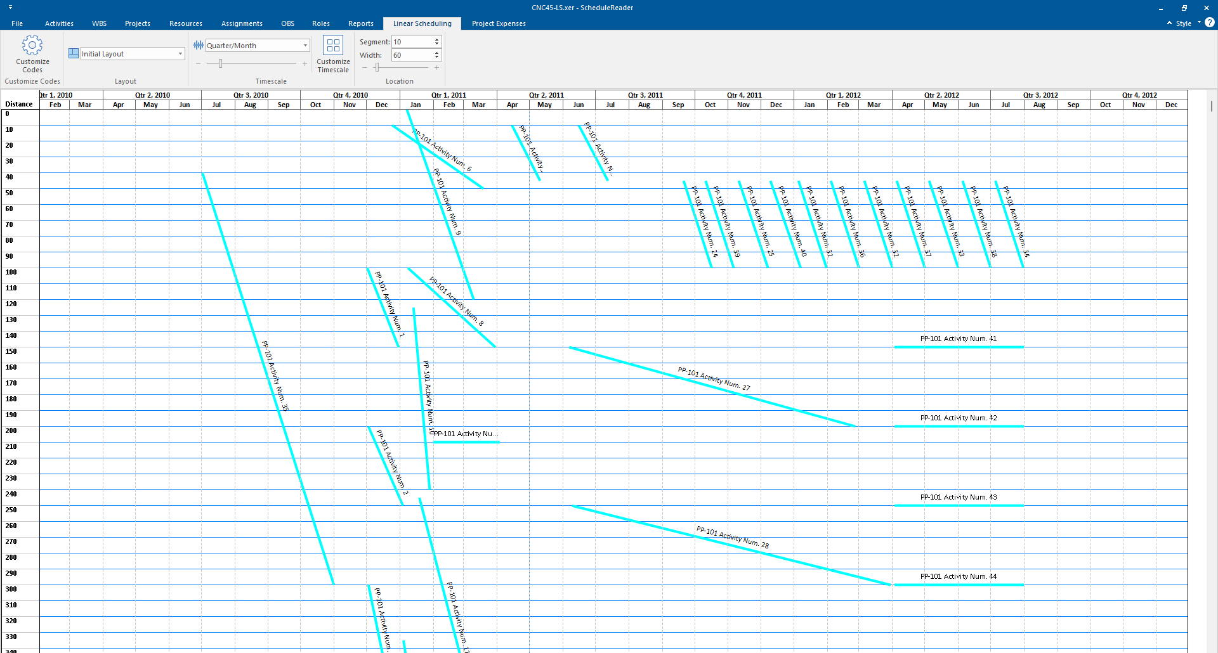Click the minus icon on timescale zoom
The height and width of the screenshot is (653, 1218).
(x=199, y=64)
